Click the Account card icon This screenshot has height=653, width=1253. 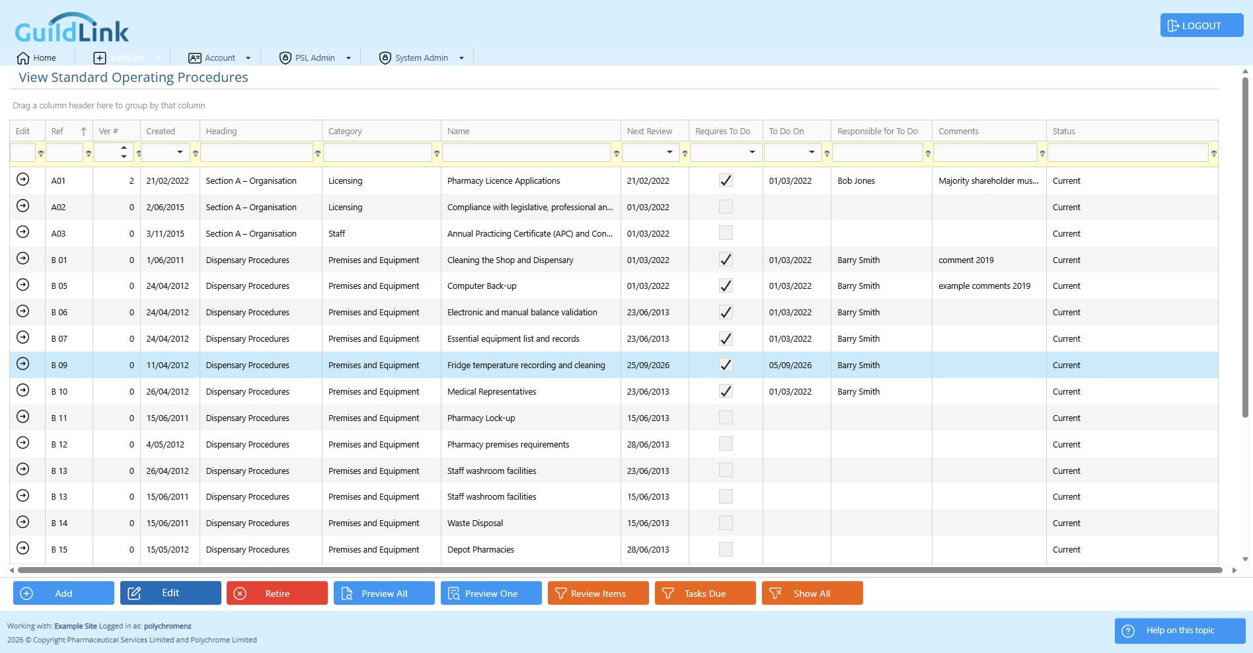(x=194, y=58)
